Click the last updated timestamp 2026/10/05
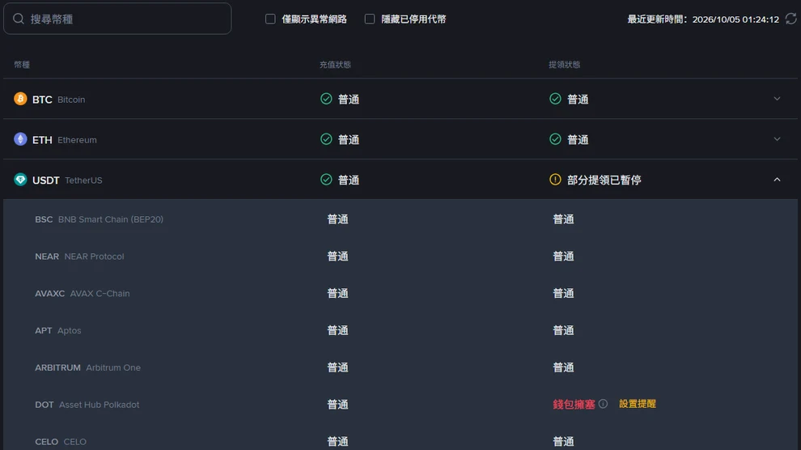 735,19
